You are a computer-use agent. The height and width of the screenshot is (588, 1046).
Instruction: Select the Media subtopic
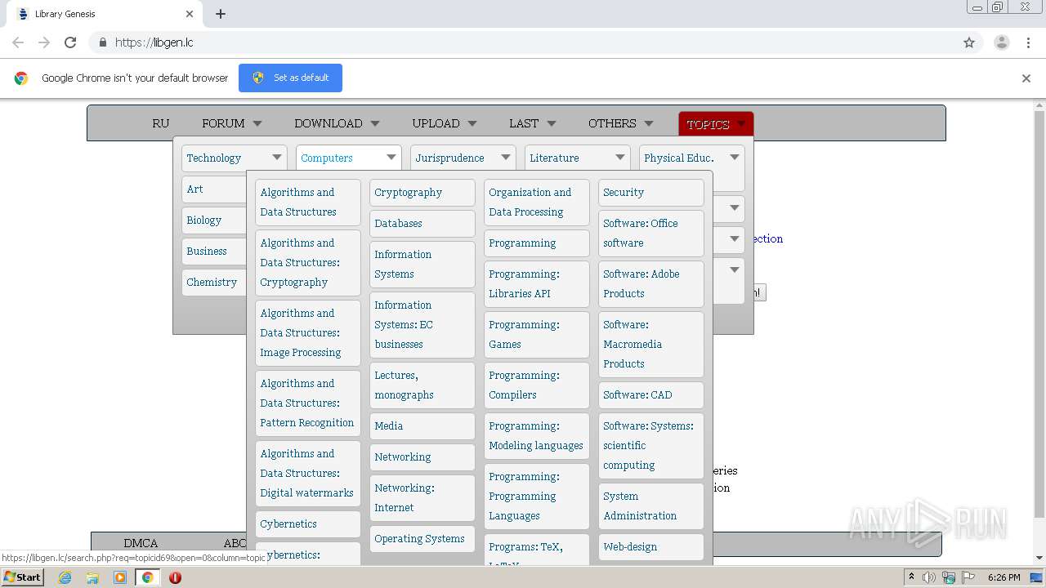click(422, 425)
